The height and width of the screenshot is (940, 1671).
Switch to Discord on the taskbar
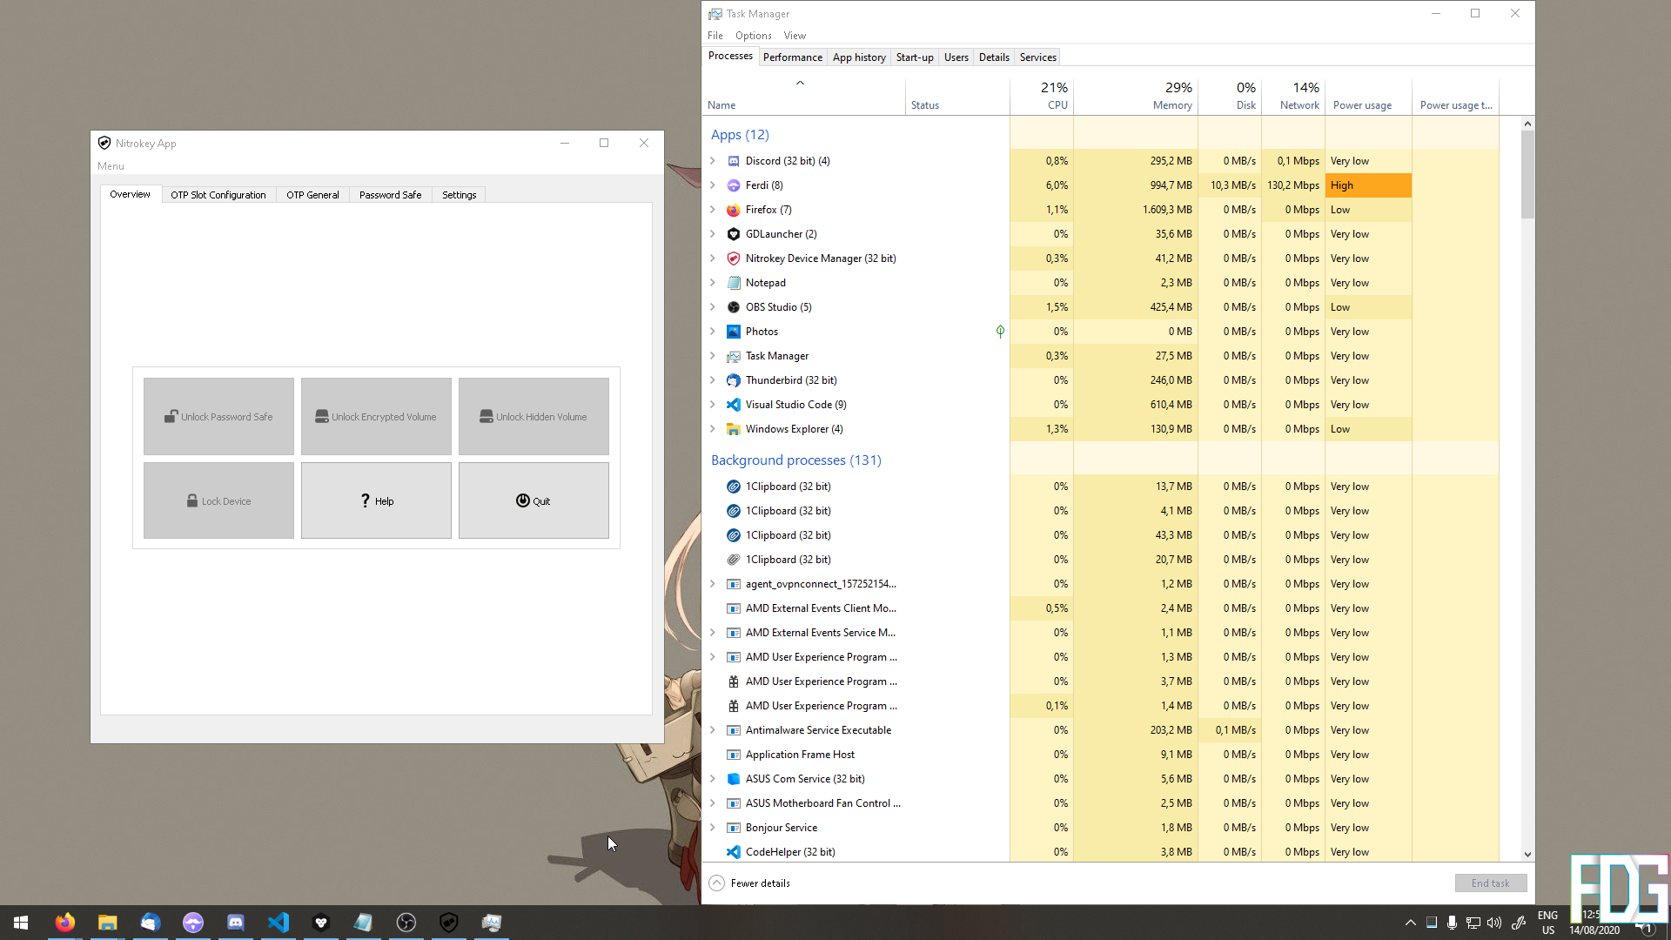[x=235, y=923]
